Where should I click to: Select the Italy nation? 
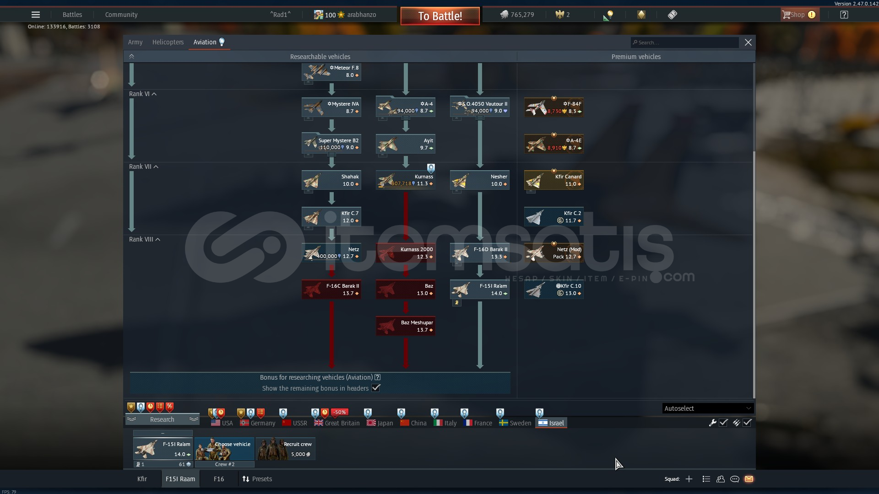click(445, 423)
